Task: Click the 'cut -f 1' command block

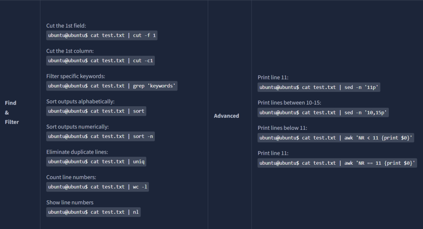Action: pos(102,35)
